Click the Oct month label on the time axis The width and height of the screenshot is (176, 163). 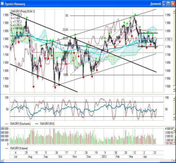click(60, 157)
